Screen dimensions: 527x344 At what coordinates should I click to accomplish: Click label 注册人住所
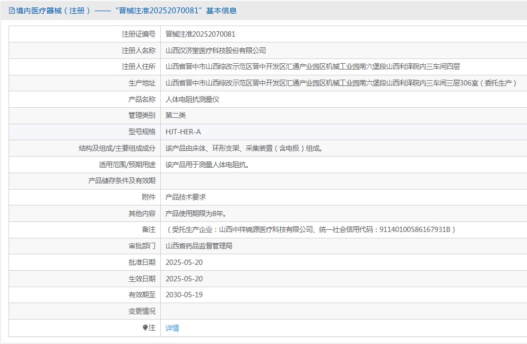click(139, 66)
